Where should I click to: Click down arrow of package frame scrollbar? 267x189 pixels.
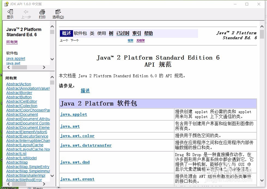coord(52,59)
